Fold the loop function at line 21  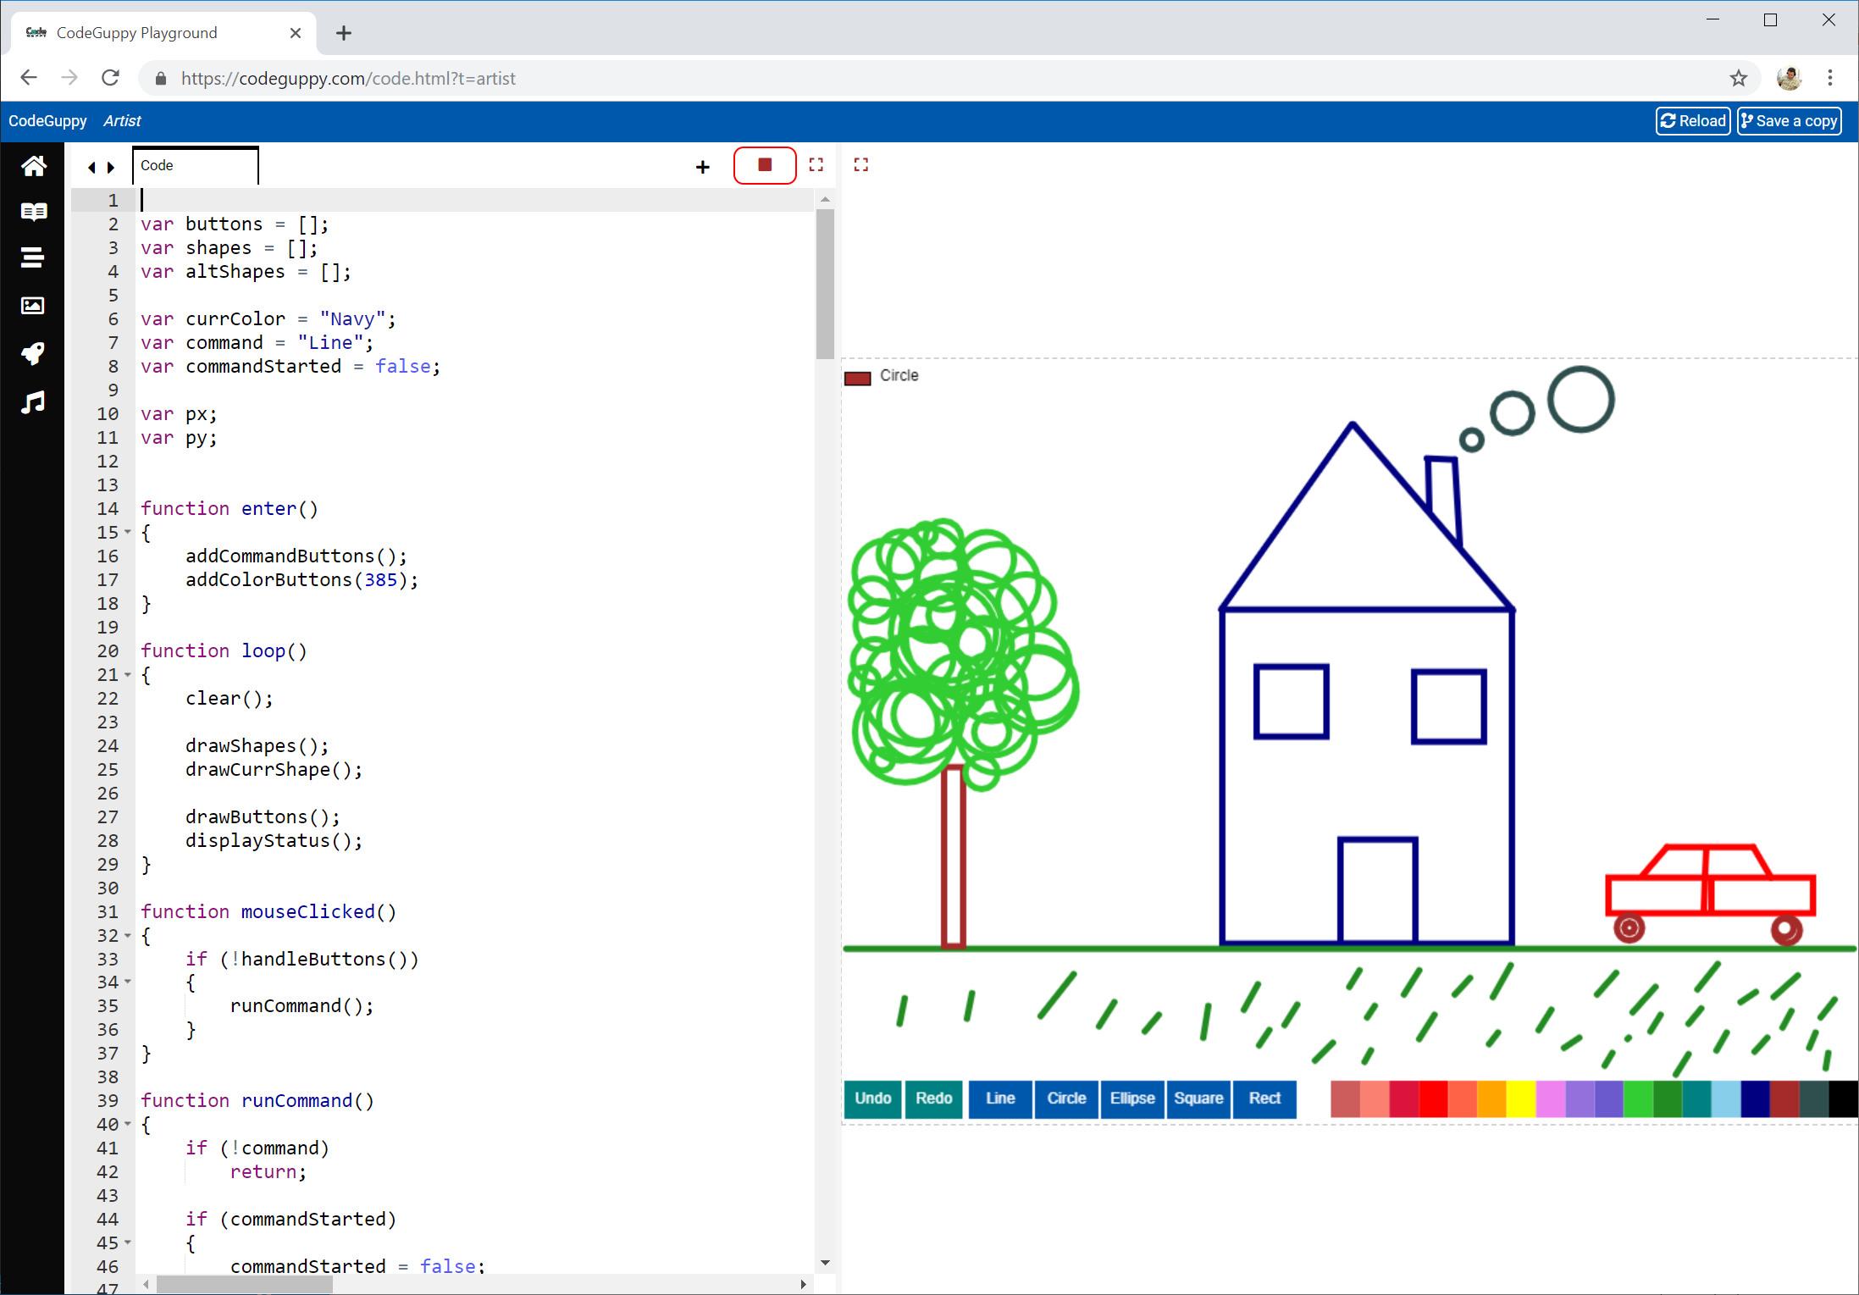[128, 674]
